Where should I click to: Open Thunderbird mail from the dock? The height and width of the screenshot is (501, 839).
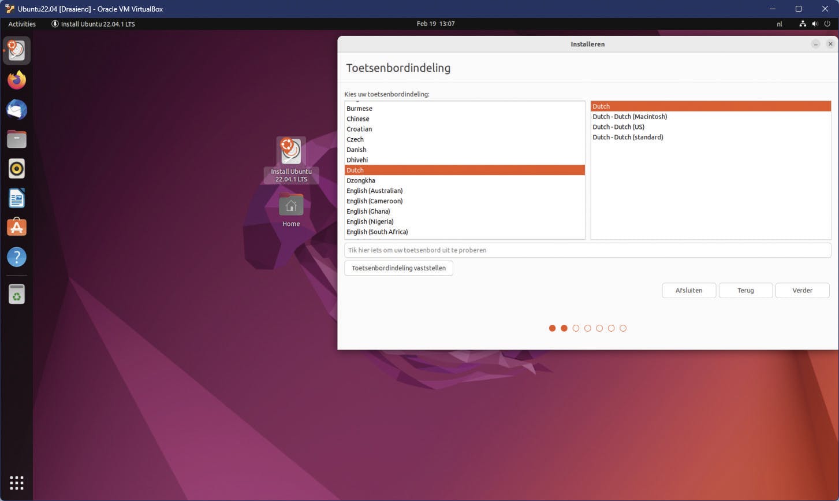17,109
